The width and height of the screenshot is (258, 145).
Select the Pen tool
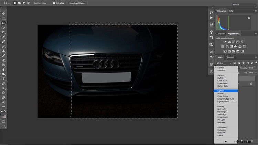pyautogui.click(x=3, y=83)
